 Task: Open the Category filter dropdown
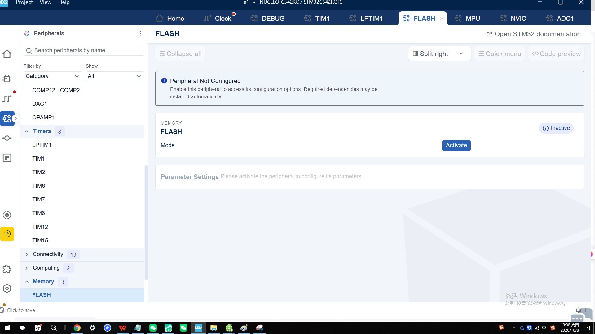click(x=53, y=76)
